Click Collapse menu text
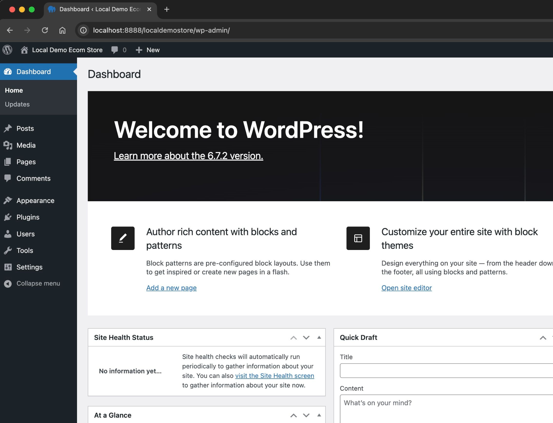 38,283
